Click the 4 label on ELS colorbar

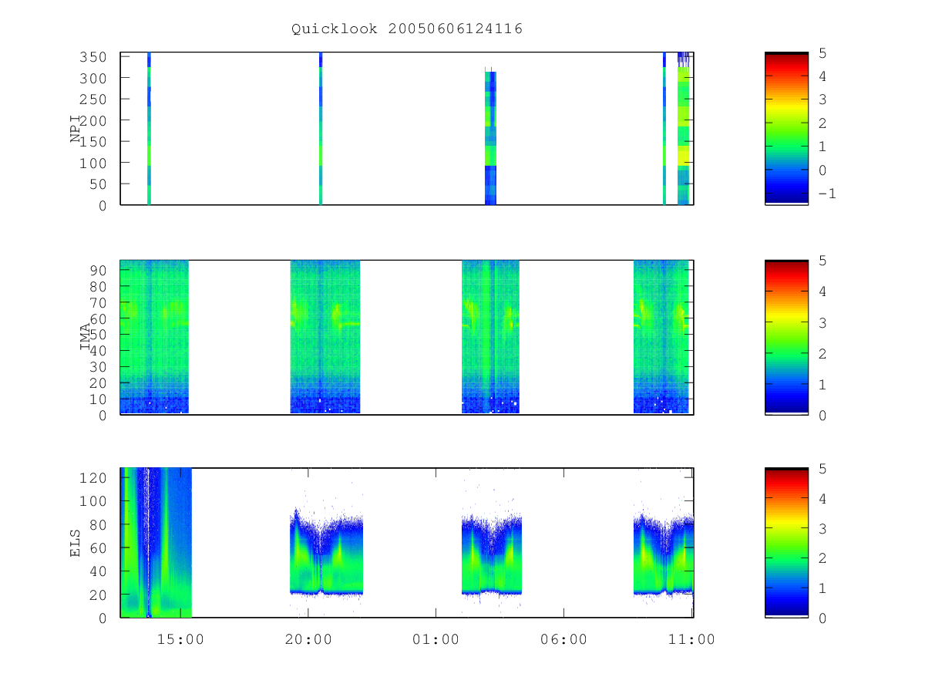click(822, 498)
